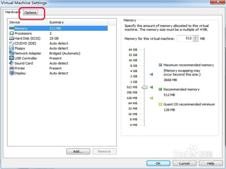Select the Memory device icon
Viewport: 226px width, 169px height.
point(12,28)
